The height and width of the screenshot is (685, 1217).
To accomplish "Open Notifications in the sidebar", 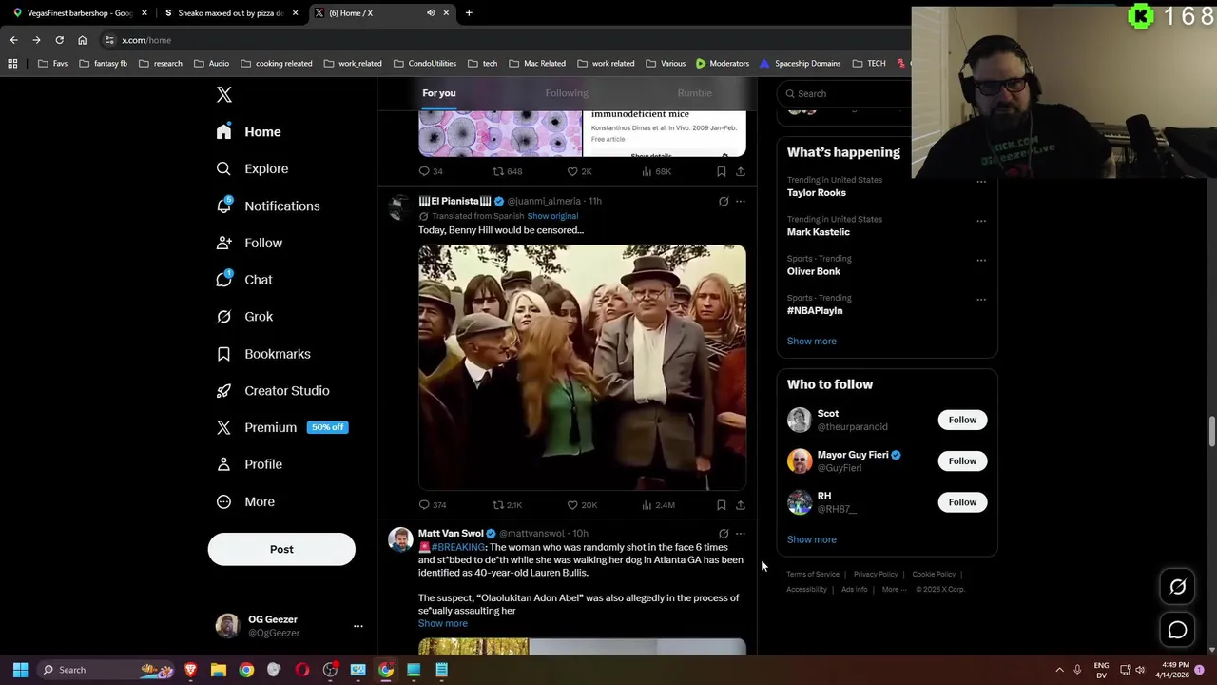I will click(267, 205).
